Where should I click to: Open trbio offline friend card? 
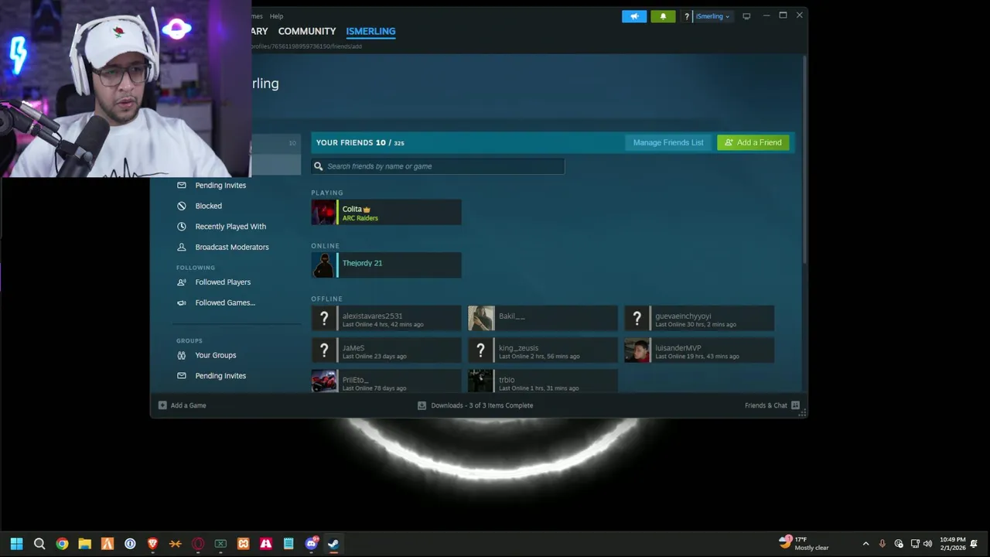[x=543, y=381]
